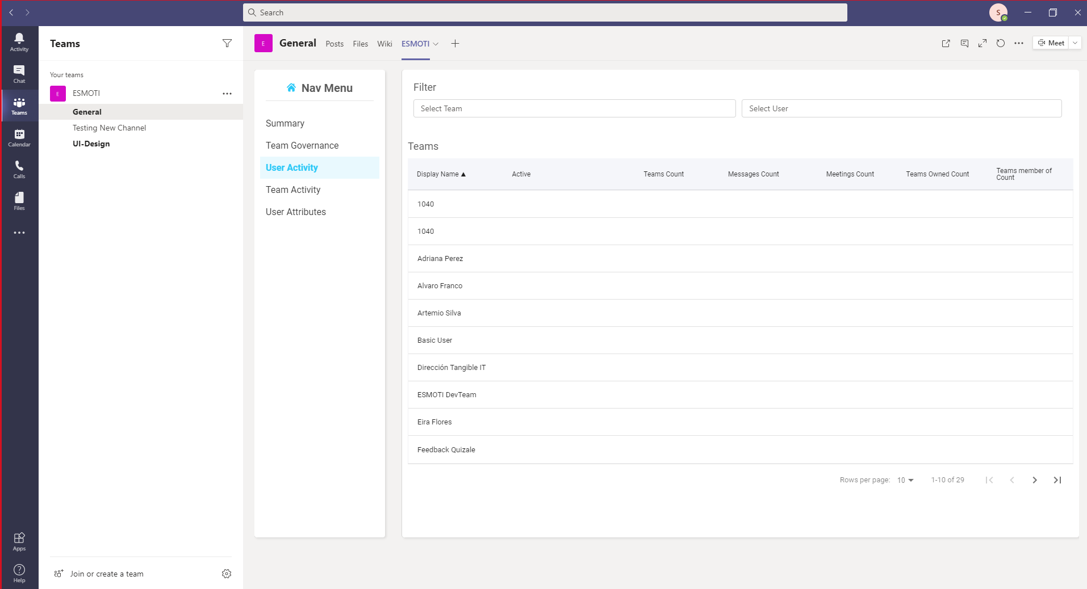Select the Eira Flores row
1087x589 pixels.
[x=741, y=422]
